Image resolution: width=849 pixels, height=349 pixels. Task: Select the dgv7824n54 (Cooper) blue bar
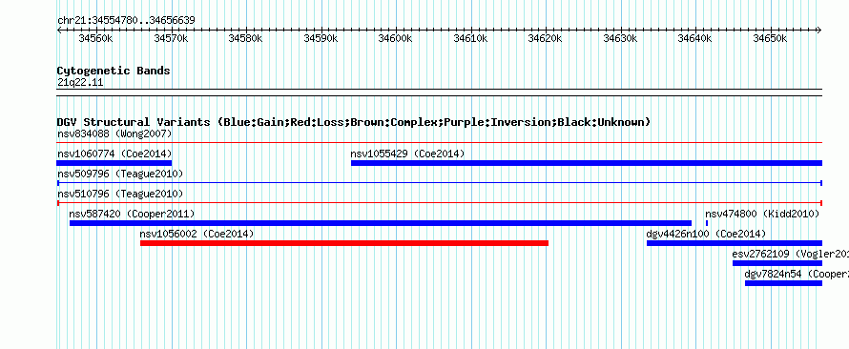click(x=783, y=283)
